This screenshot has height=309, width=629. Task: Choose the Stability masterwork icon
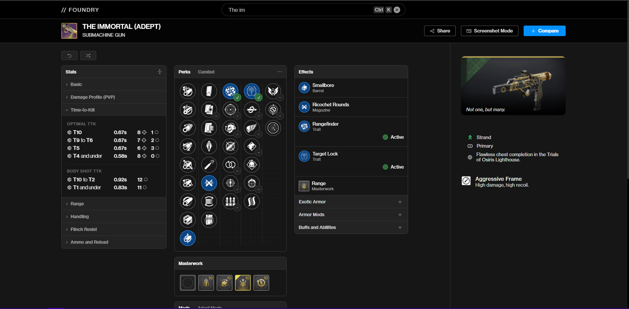point(206,283)
